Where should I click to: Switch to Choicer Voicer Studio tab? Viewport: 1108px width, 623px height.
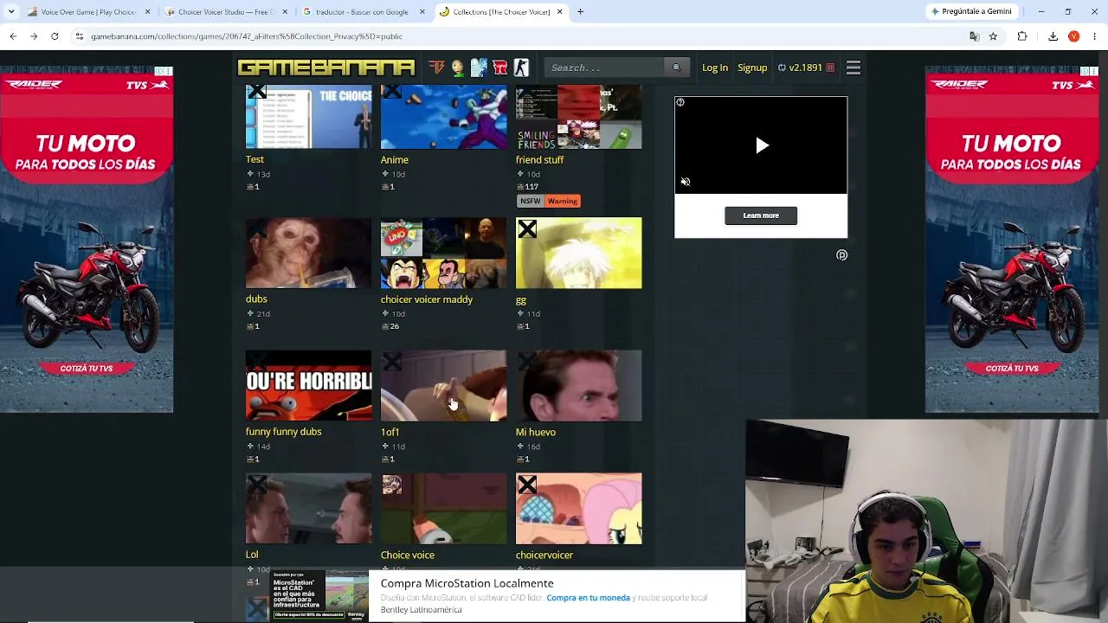pyautogui.click(x=226, y=12)
